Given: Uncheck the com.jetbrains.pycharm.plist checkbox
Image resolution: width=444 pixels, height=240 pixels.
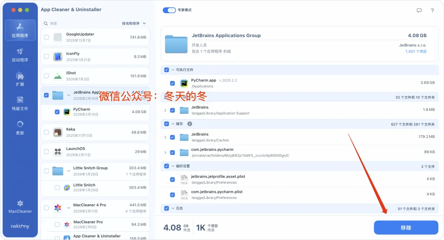Looking at the screenshot, I should pyautogui.click(x=172, y=195).
